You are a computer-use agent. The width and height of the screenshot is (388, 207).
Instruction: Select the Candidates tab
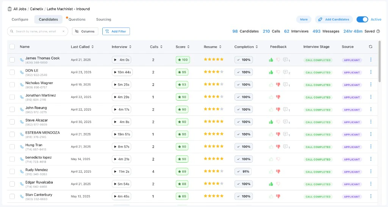[48, 19]
